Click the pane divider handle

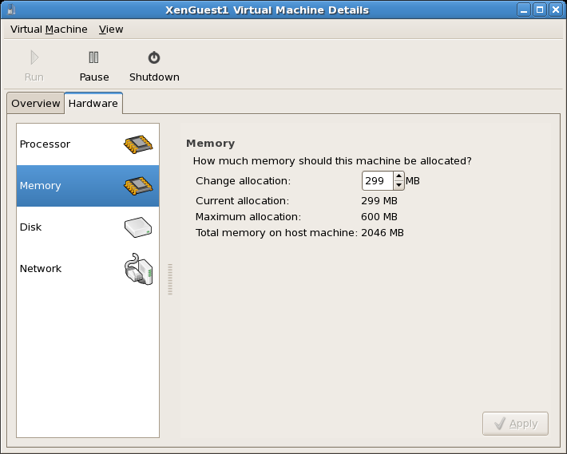tap(170, 279)
